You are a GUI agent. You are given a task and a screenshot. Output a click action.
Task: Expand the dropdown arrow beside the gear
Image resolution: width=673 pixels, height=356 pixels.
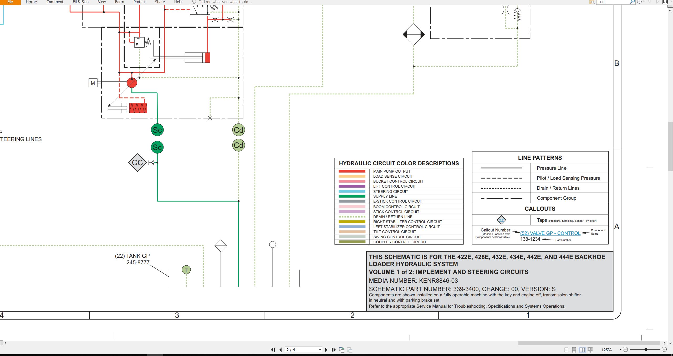pyautogui.click(x=644, y=2)
